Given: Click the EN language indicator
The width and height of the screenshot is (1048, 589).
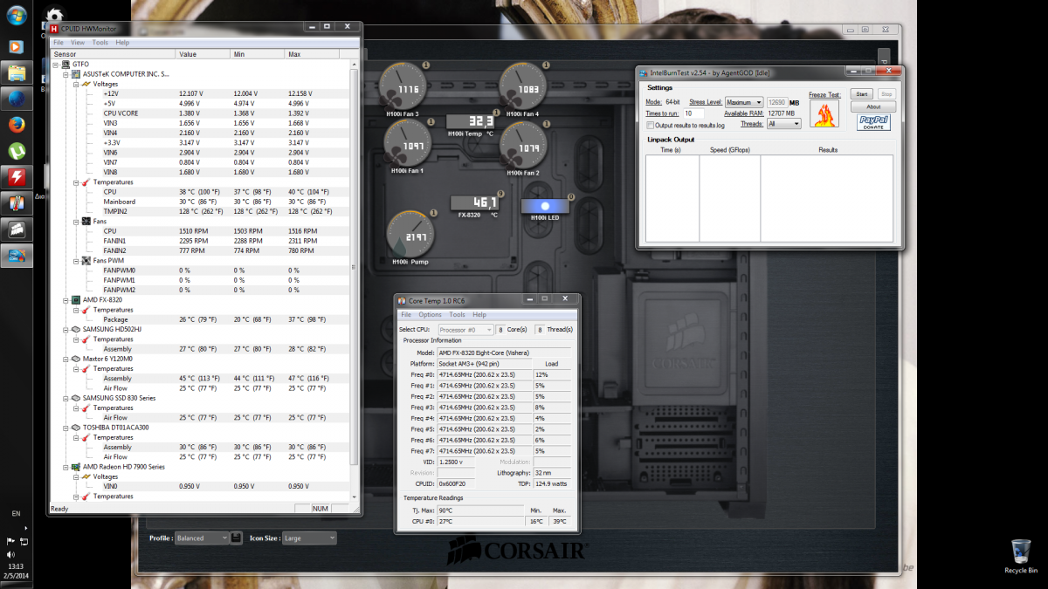Looking at the screenshot, I should (16, 514).
